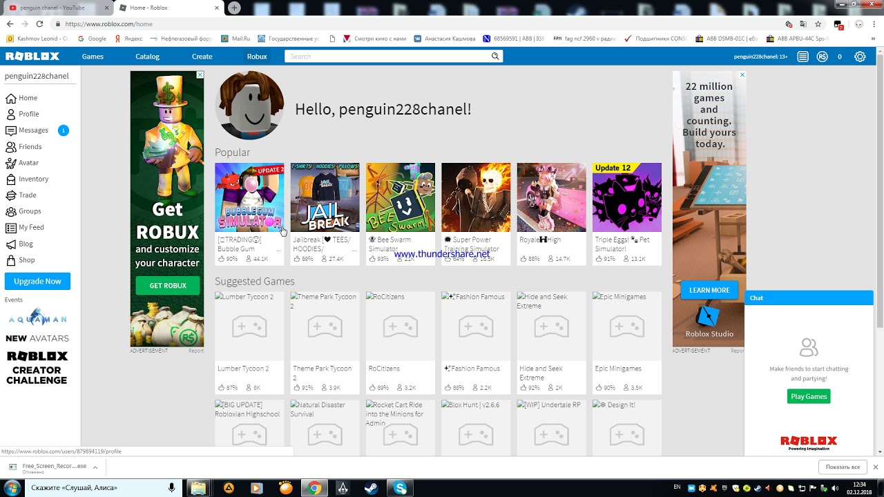Open the settings gear icon

click(860, 57)
